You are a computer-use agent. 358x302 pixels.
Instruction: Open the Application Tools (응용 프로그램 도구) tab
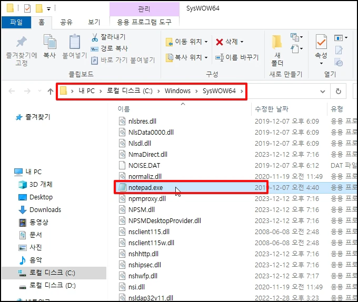pos(144,22)
